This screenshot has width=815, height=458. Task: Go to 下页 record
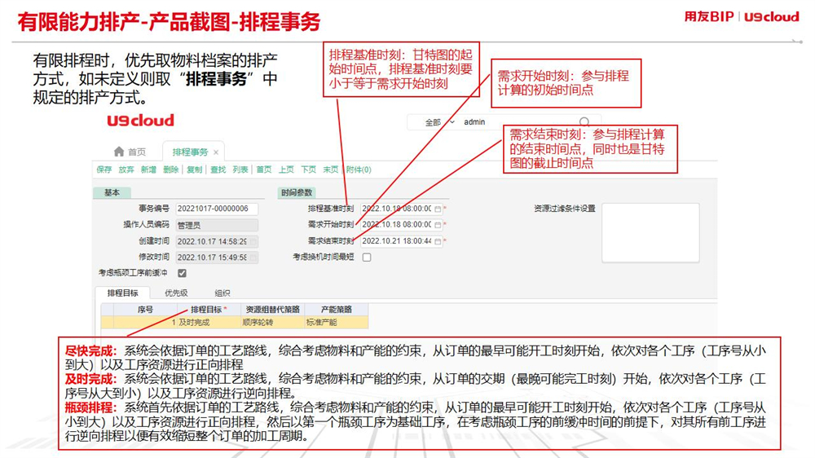coord(308,170)
